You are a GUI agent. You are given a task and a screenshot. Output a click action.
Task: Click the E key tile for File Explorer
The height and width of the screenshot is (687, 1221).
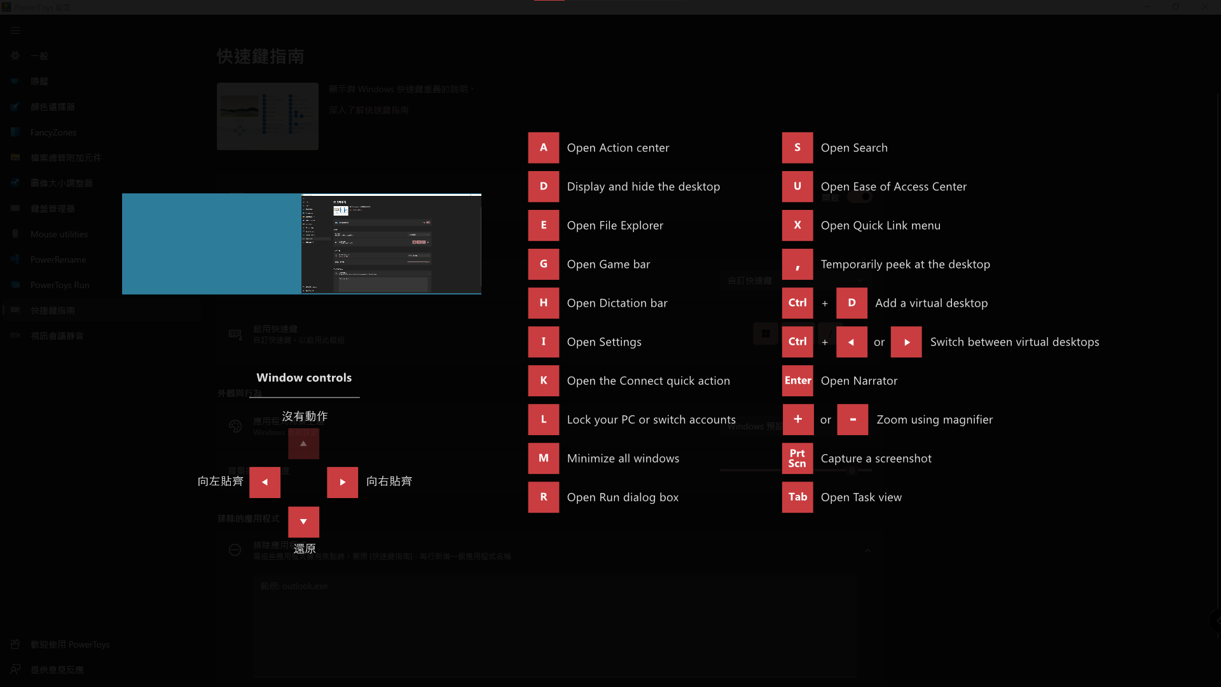(x=543, y=225)
